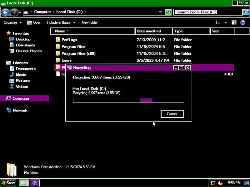Image resolution: width=250 pixels, height=187 pixels.
Task: Close the Recycling dialog
Action: [x=188, y=68]
